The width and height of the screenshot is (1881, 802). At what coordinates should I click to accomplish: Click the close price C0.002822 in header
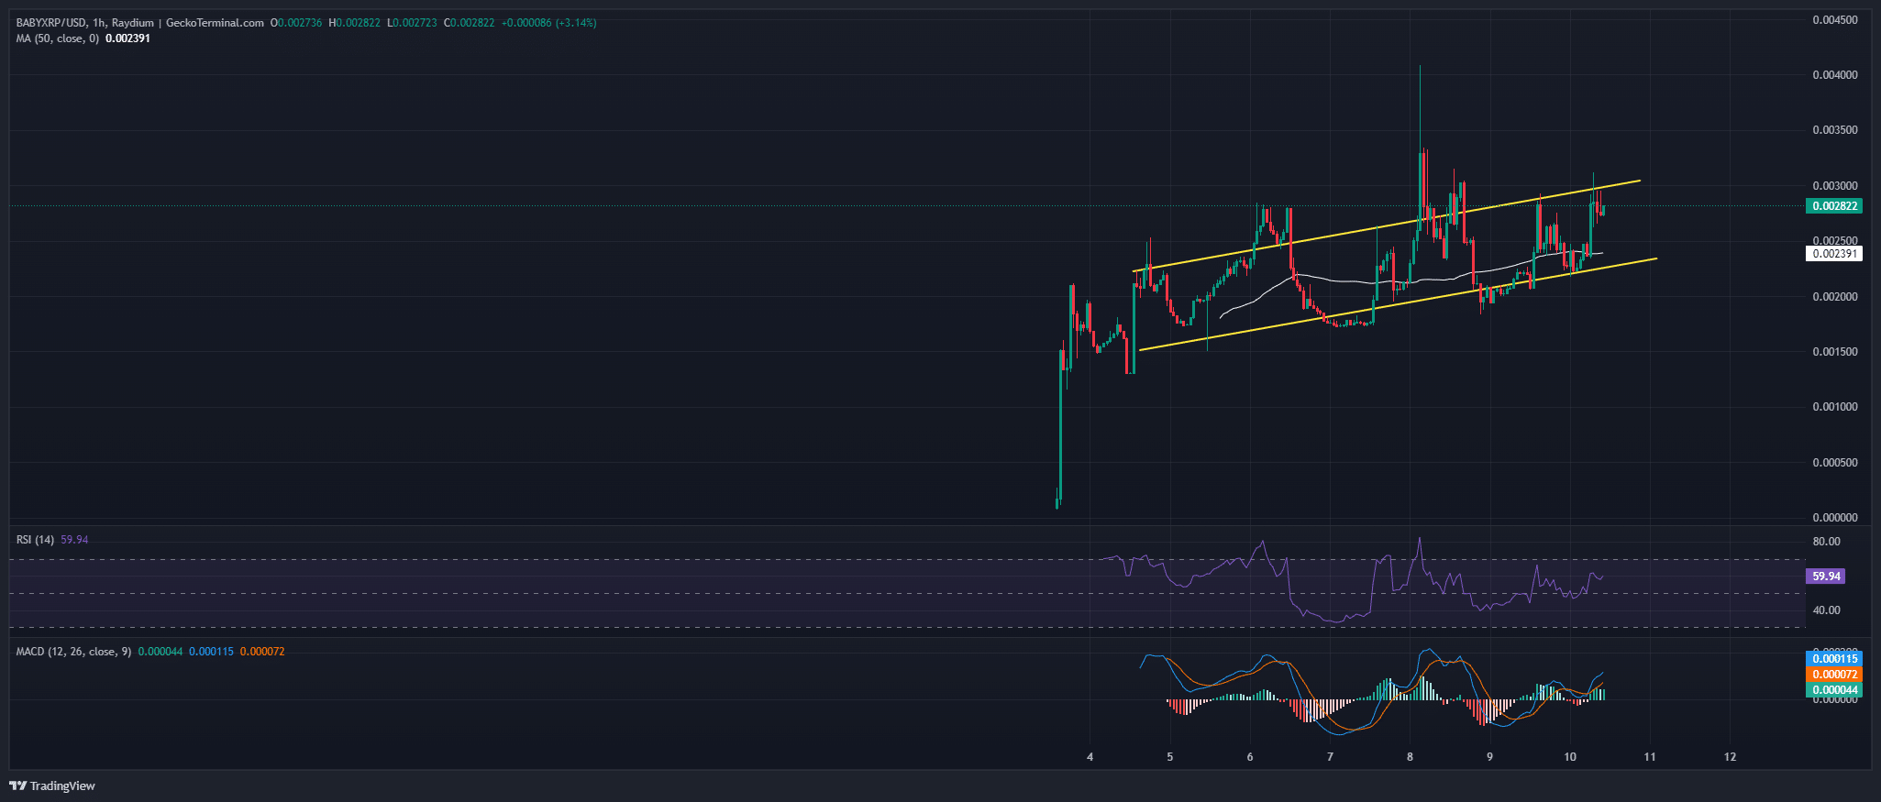click(x=469, y=23)
